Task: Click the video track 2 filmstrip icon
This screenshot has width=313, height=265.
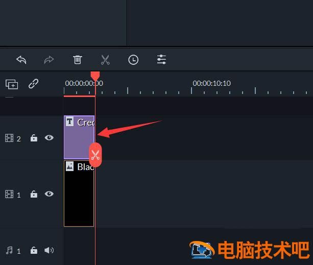Action: [9, 138]
